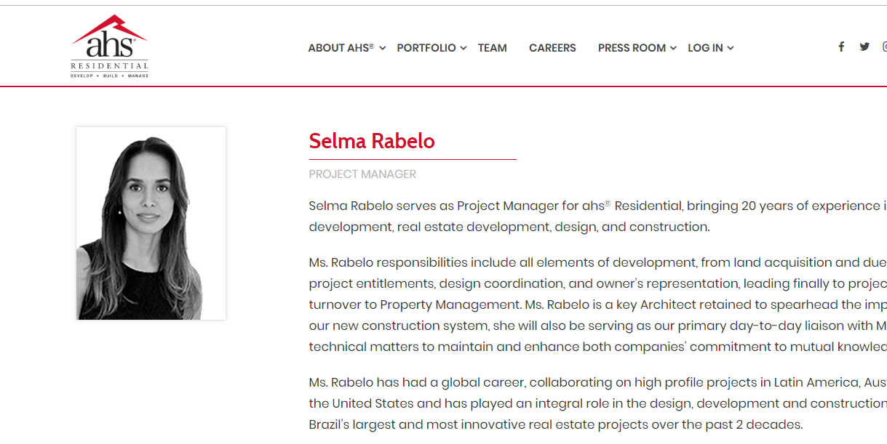887x444 pixels.
Task: Expand the chevron beside Portfolio
Action: (x=464, y=48)
